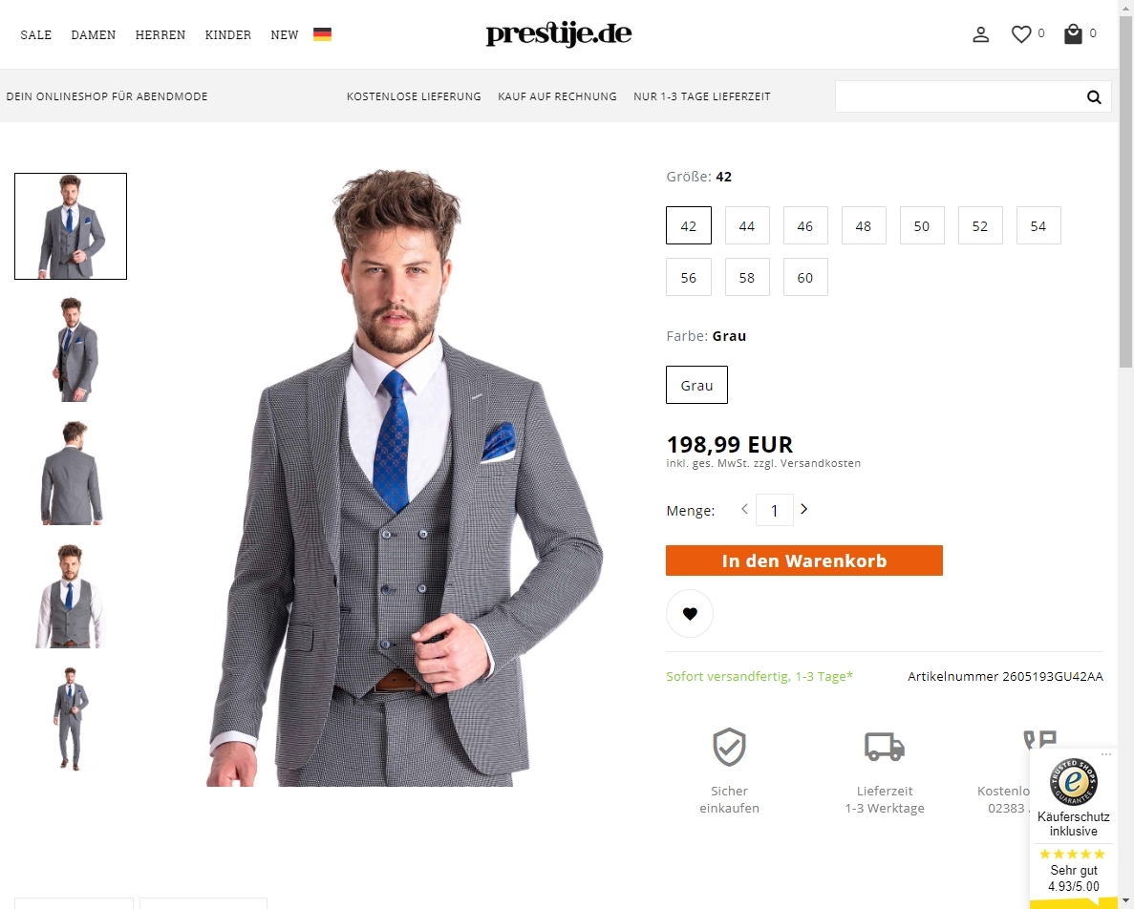Image resolution: width=1134 pixels, height=909 pixels.
Task: Open the SALE menu item
Action: (x=35, y=34)
